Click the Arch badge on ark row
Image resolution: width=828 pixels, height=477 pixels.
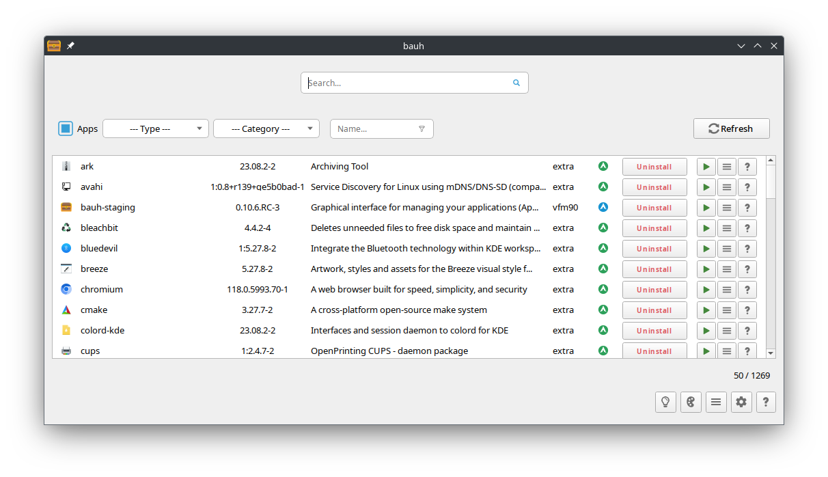(603, 166)
